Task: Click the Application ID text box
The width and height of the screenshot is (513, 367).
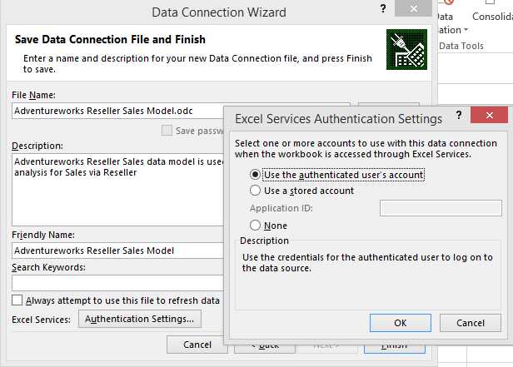Action: click(441, 208)
